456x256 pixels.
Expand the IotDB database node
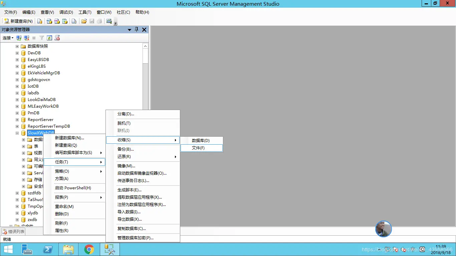(x=17, y=86)
